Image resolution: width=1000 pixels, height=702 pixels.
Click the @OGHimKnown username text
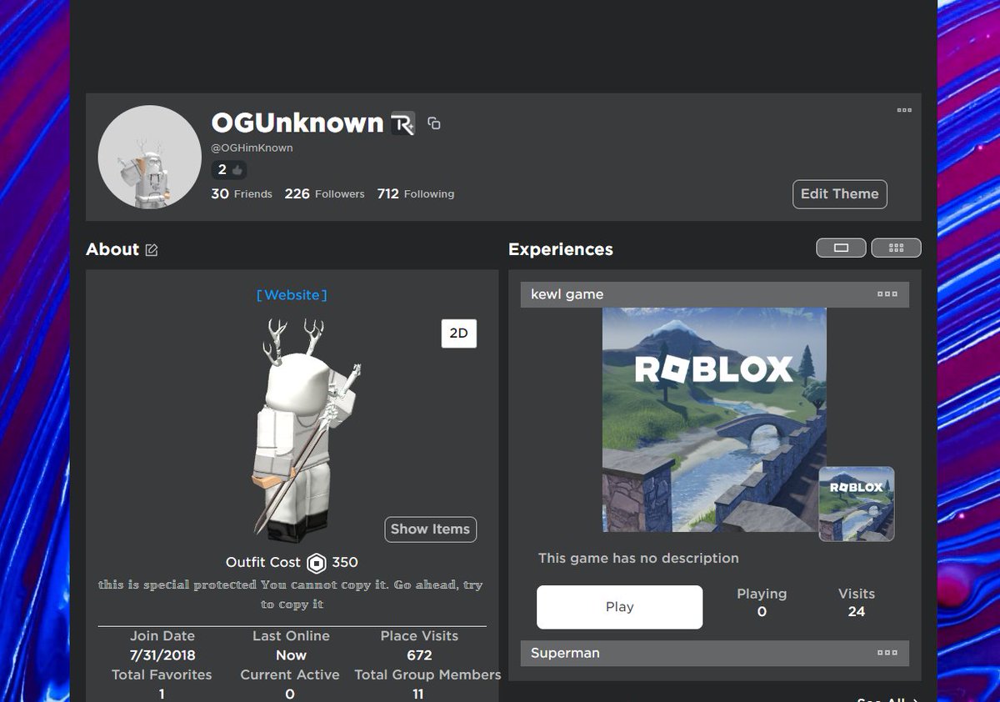tap(252, 148)
